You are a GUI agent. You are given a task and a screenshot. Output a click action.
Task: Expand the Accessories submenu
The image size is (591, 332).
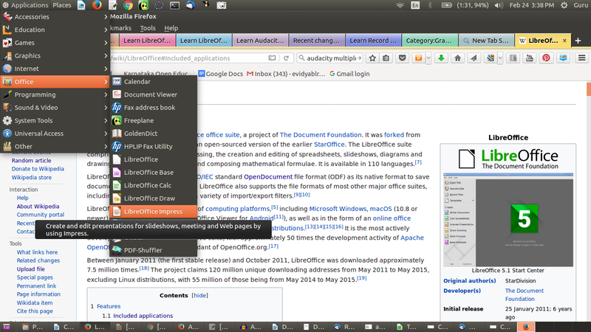pos(55,16)
